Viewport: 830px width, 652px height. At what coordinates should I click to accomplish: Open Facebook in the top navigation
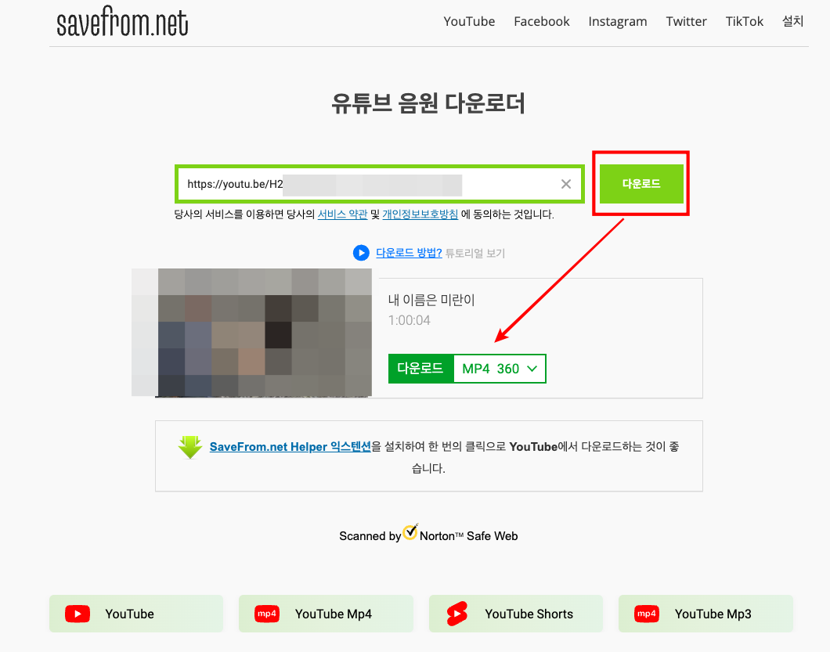click(542, 22)
